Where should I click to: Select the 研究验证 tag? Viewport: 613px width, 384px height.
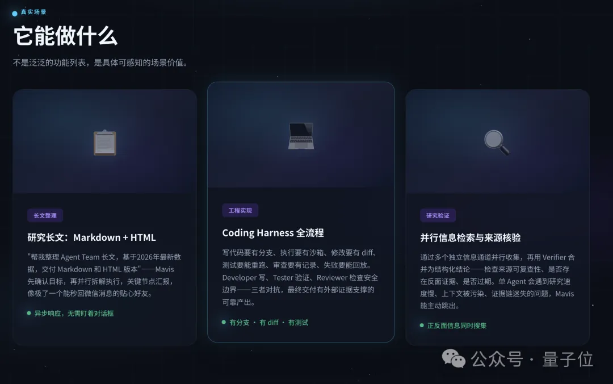click(438, 215)
